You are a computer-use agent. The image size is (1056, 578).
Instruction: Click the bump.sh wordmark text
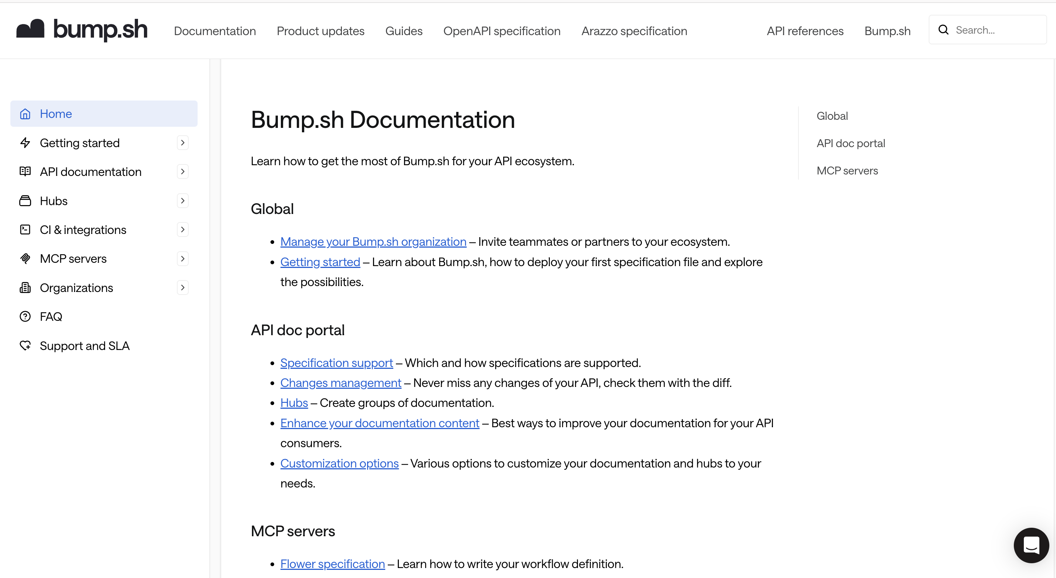[100, 30]
